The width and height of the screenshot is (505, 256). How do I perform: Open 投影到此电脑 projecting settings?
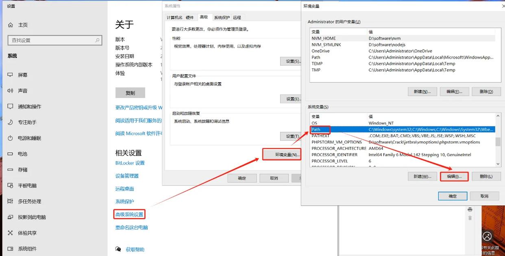[32, 217]
